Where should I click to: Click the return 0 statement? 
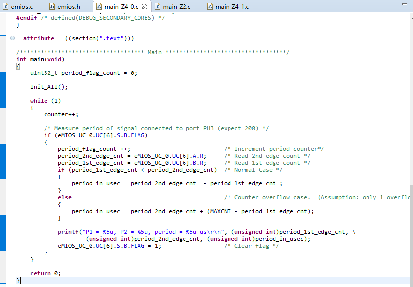[x=46, y=273]
